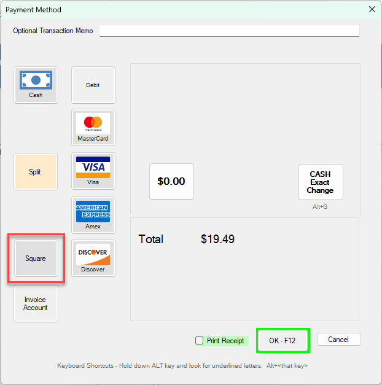Choose Square payment button
This screenshot has width=382, height=385.
tap(36, 259)
